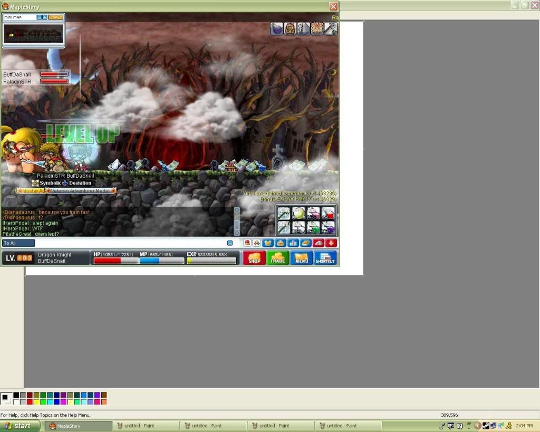Toggle the chat window size button
540x432 pixels.
230,243
